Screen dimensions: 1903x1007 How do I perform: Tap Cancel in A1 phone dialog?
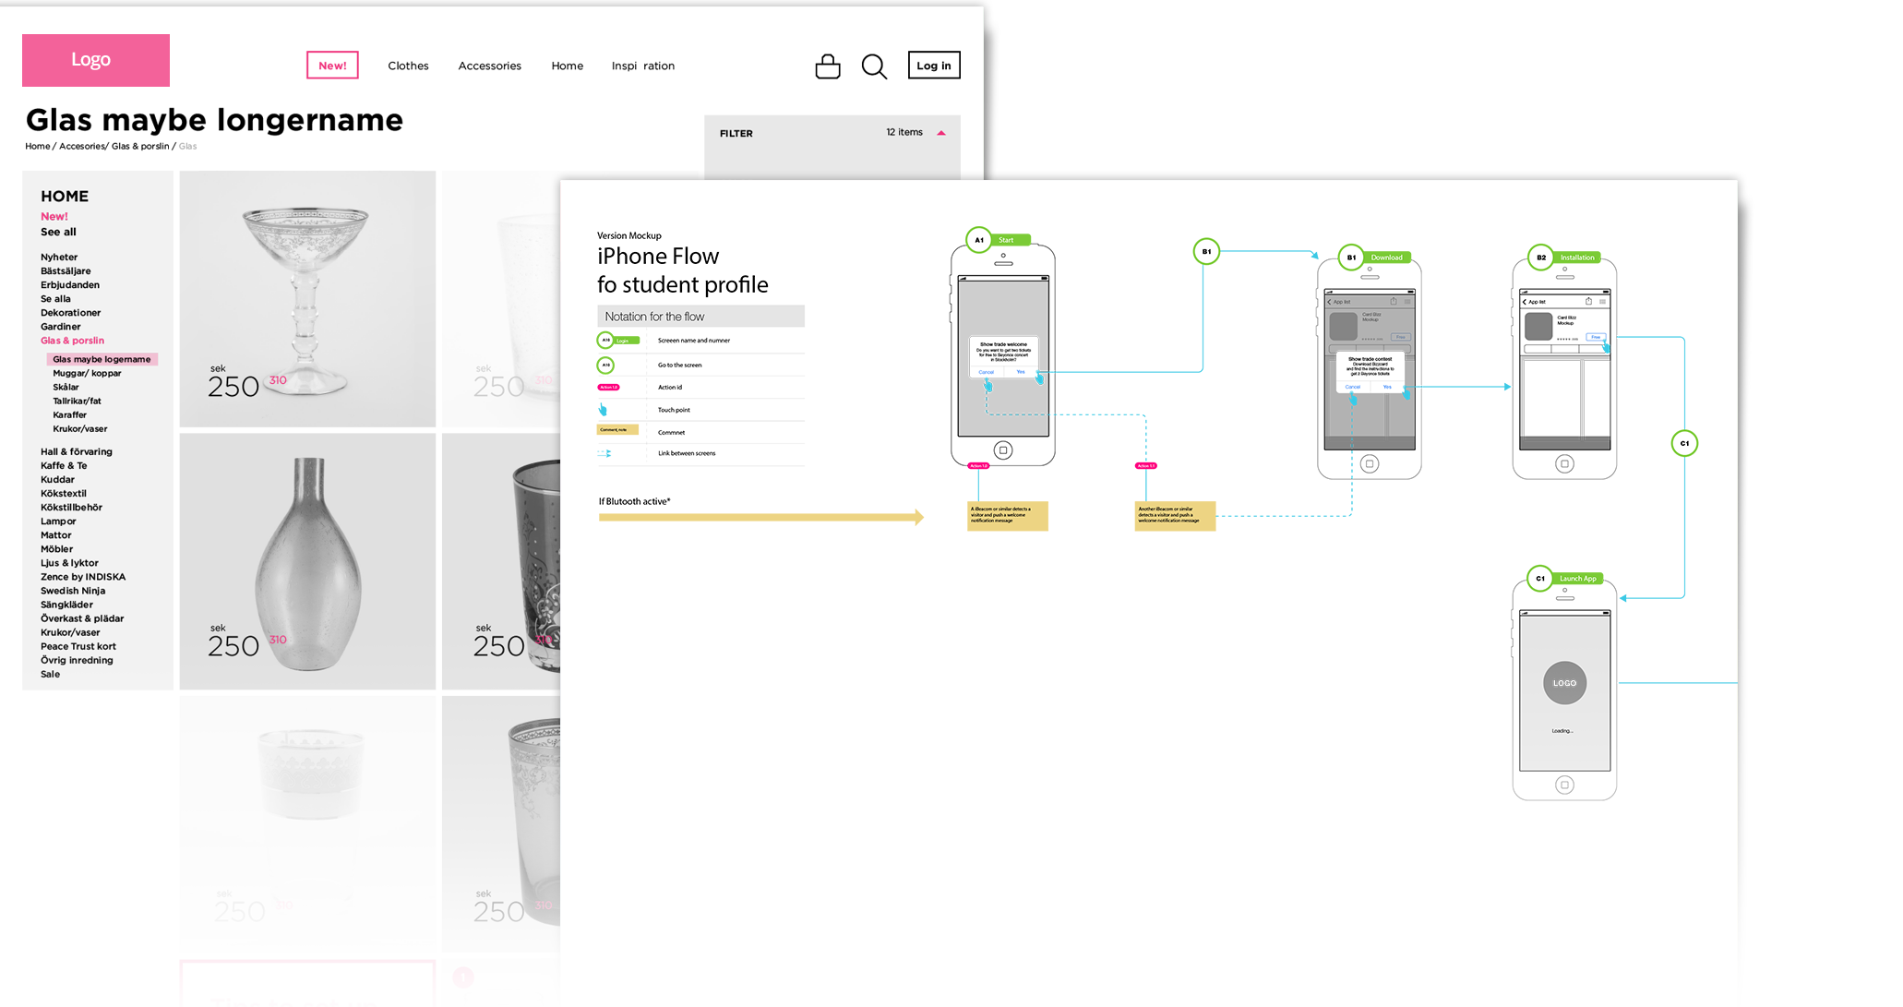[x=987, y=372]
